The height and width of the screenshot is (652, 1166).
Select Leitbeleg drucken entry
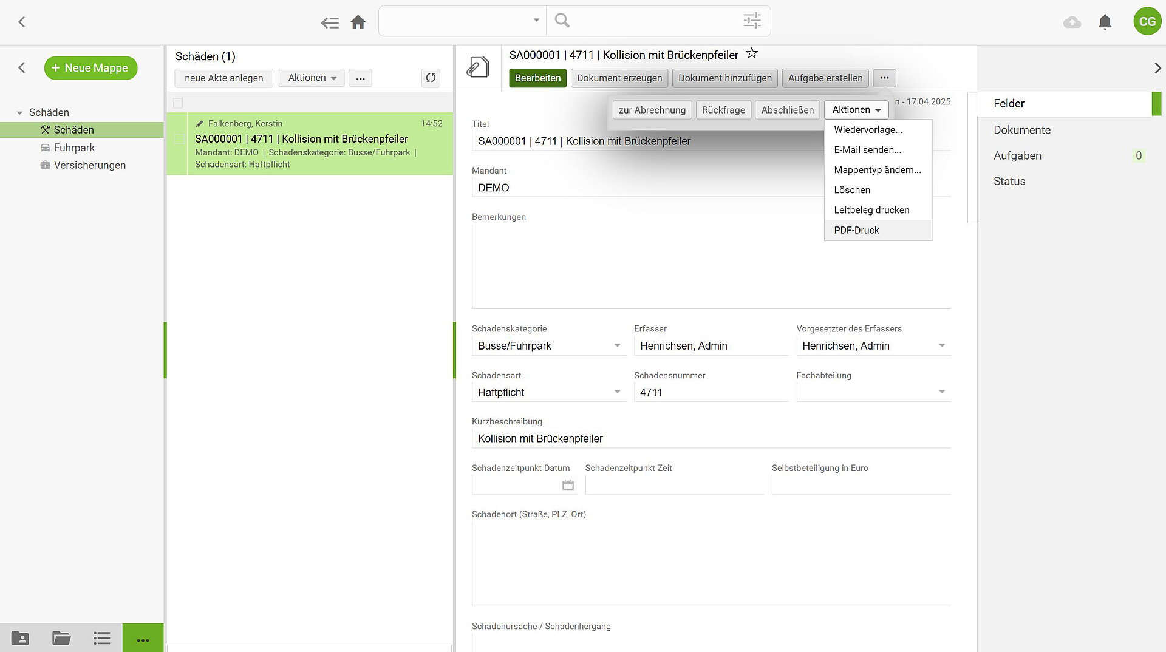(x=878, y=210)
